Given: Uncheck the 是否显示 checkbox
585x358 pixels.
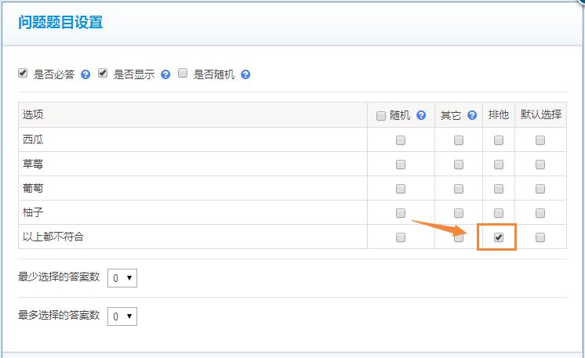Looking at the screenshot, I should tap(103, 74).
